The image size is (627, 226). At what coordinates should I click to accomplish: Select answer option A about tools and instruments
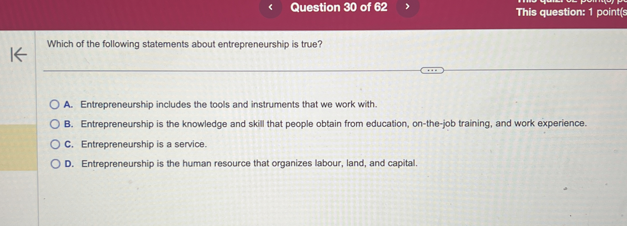tap(55, 104)
